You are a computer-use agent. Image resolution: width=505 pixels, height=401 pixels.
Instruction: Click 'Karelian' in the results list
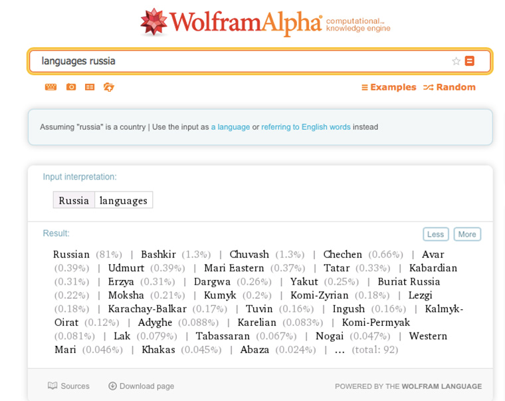point(256,322)
